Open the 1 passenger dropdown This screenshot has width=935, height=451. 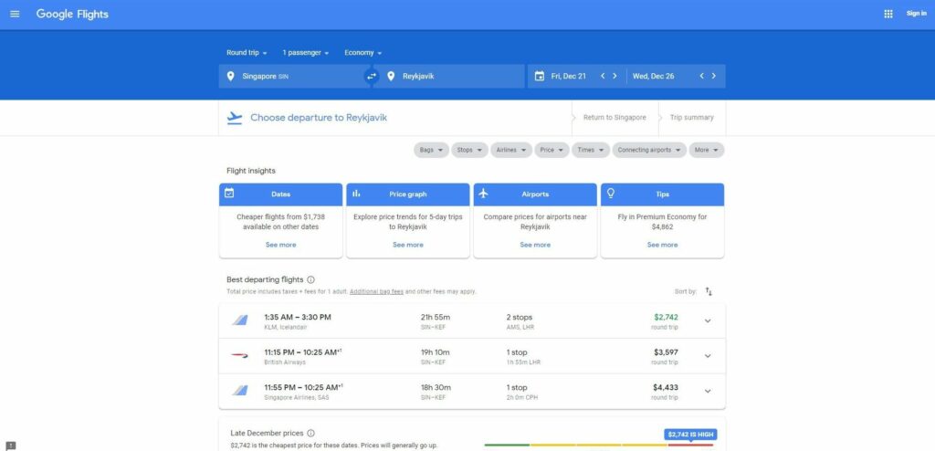305,53
